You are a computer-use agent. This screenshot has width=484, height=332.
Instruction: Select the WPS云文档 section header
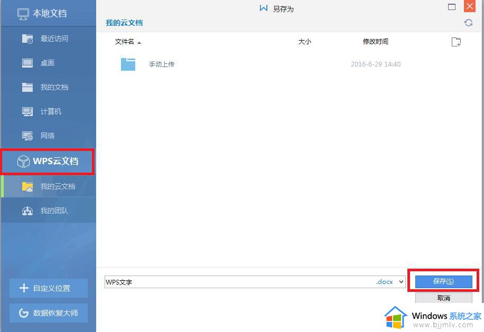[48, 162]
